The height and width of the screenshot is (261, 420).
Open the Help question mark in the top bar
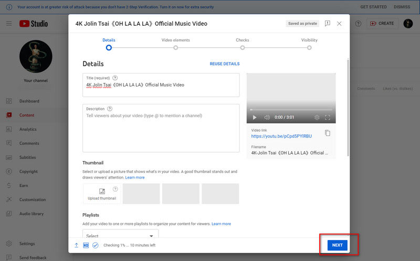(x=358, y=24)
